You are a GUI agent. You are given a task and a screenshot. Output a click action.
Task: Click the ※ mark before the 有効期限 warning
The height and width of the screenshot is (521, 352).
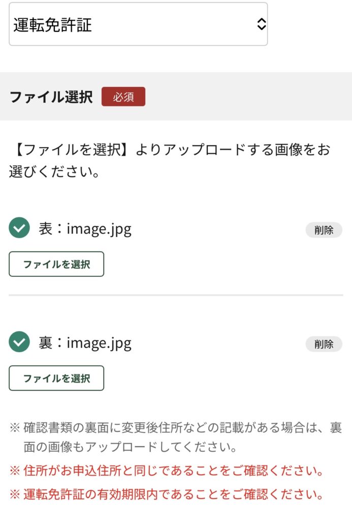(14, 494)
